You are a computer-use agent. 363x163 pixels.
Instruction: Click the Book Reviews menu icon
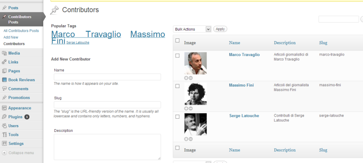coord(4,80)
